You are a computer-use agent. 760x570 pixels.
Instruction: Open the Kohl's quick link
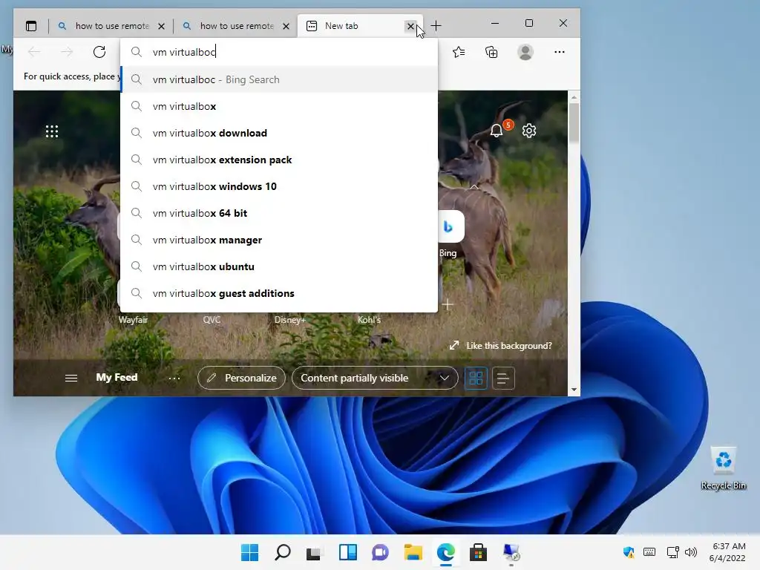click(x=369, y=320)
